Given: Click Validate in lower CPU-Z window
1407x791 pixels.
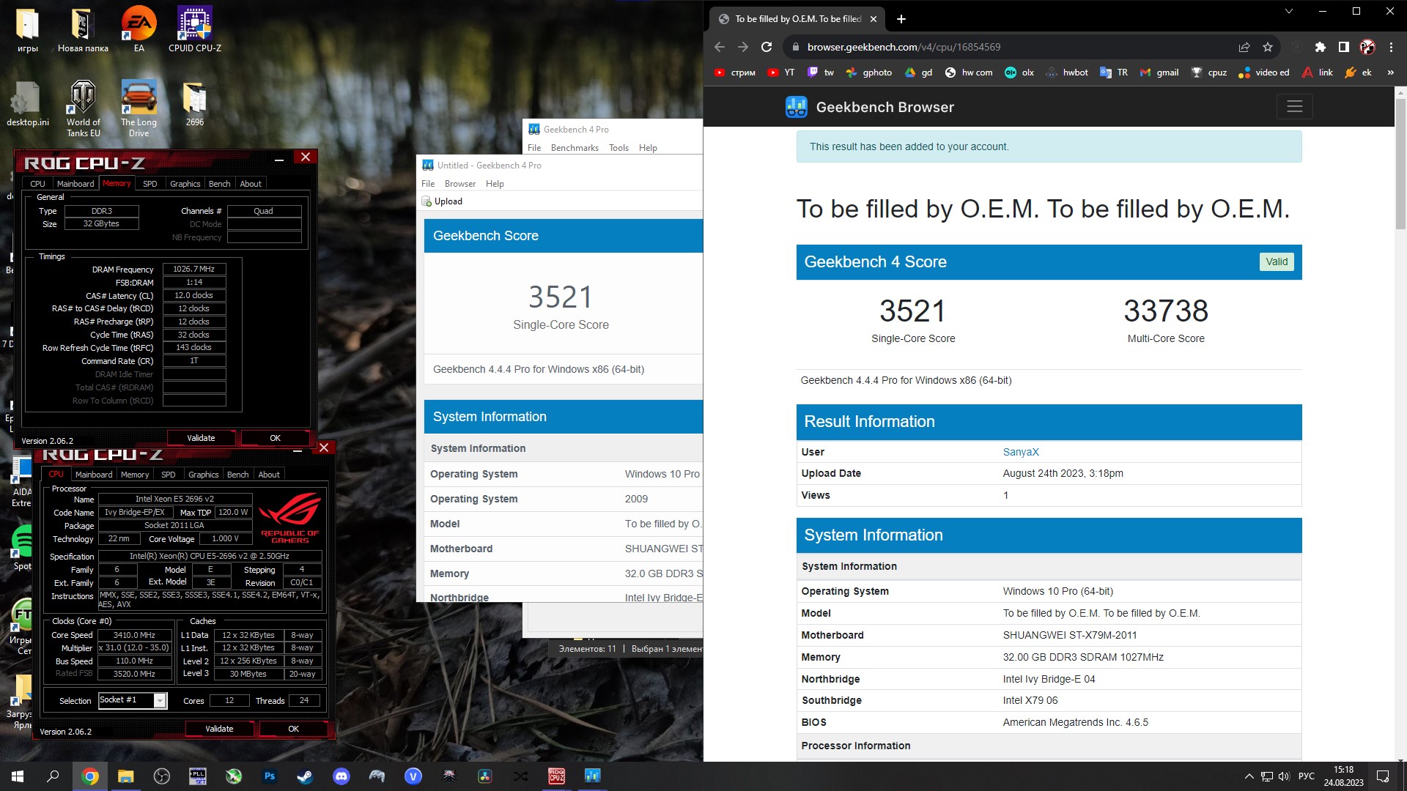Looking at the screenshot, I should (219, 729).
